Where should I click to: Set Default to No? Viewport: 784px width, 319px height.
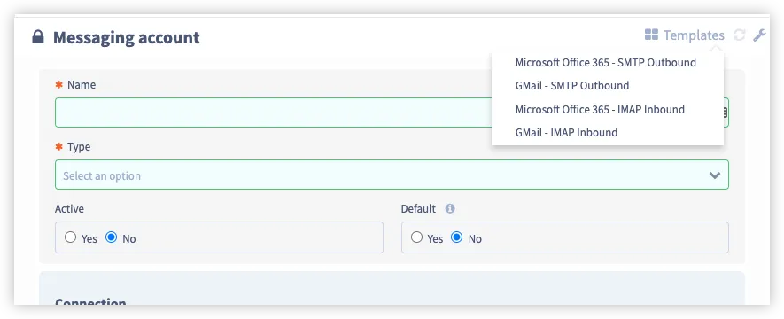click(456, 237)
